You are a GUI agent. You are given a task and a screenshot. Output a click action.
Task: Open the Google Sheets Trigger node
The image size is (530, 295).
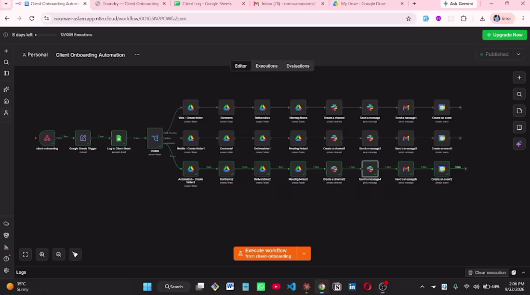(x=83, y=138)
